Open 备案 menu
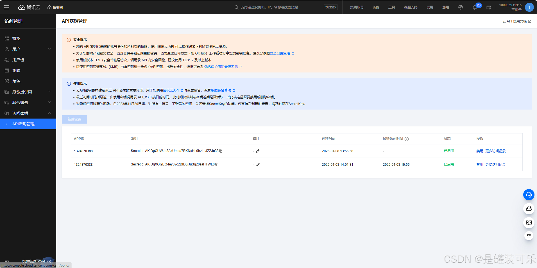The height and width of the screenshot is (268, 537). click(376, 7)
